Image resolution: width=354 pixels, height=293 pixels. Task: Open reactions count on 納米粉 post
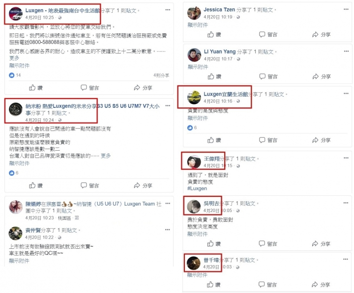[14, 173]
